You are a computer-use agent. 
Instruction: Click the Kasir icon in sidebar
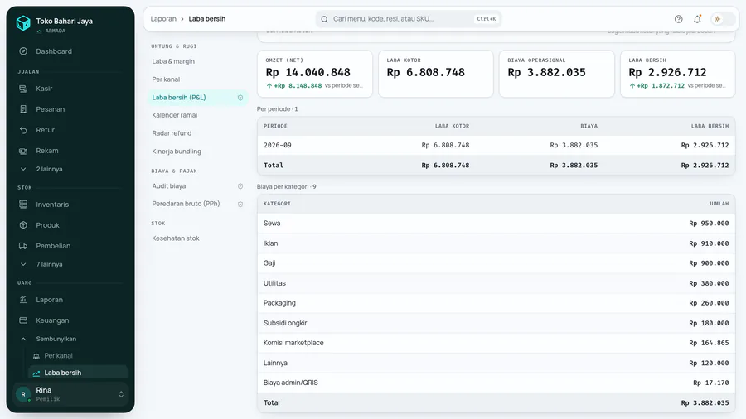23,89
